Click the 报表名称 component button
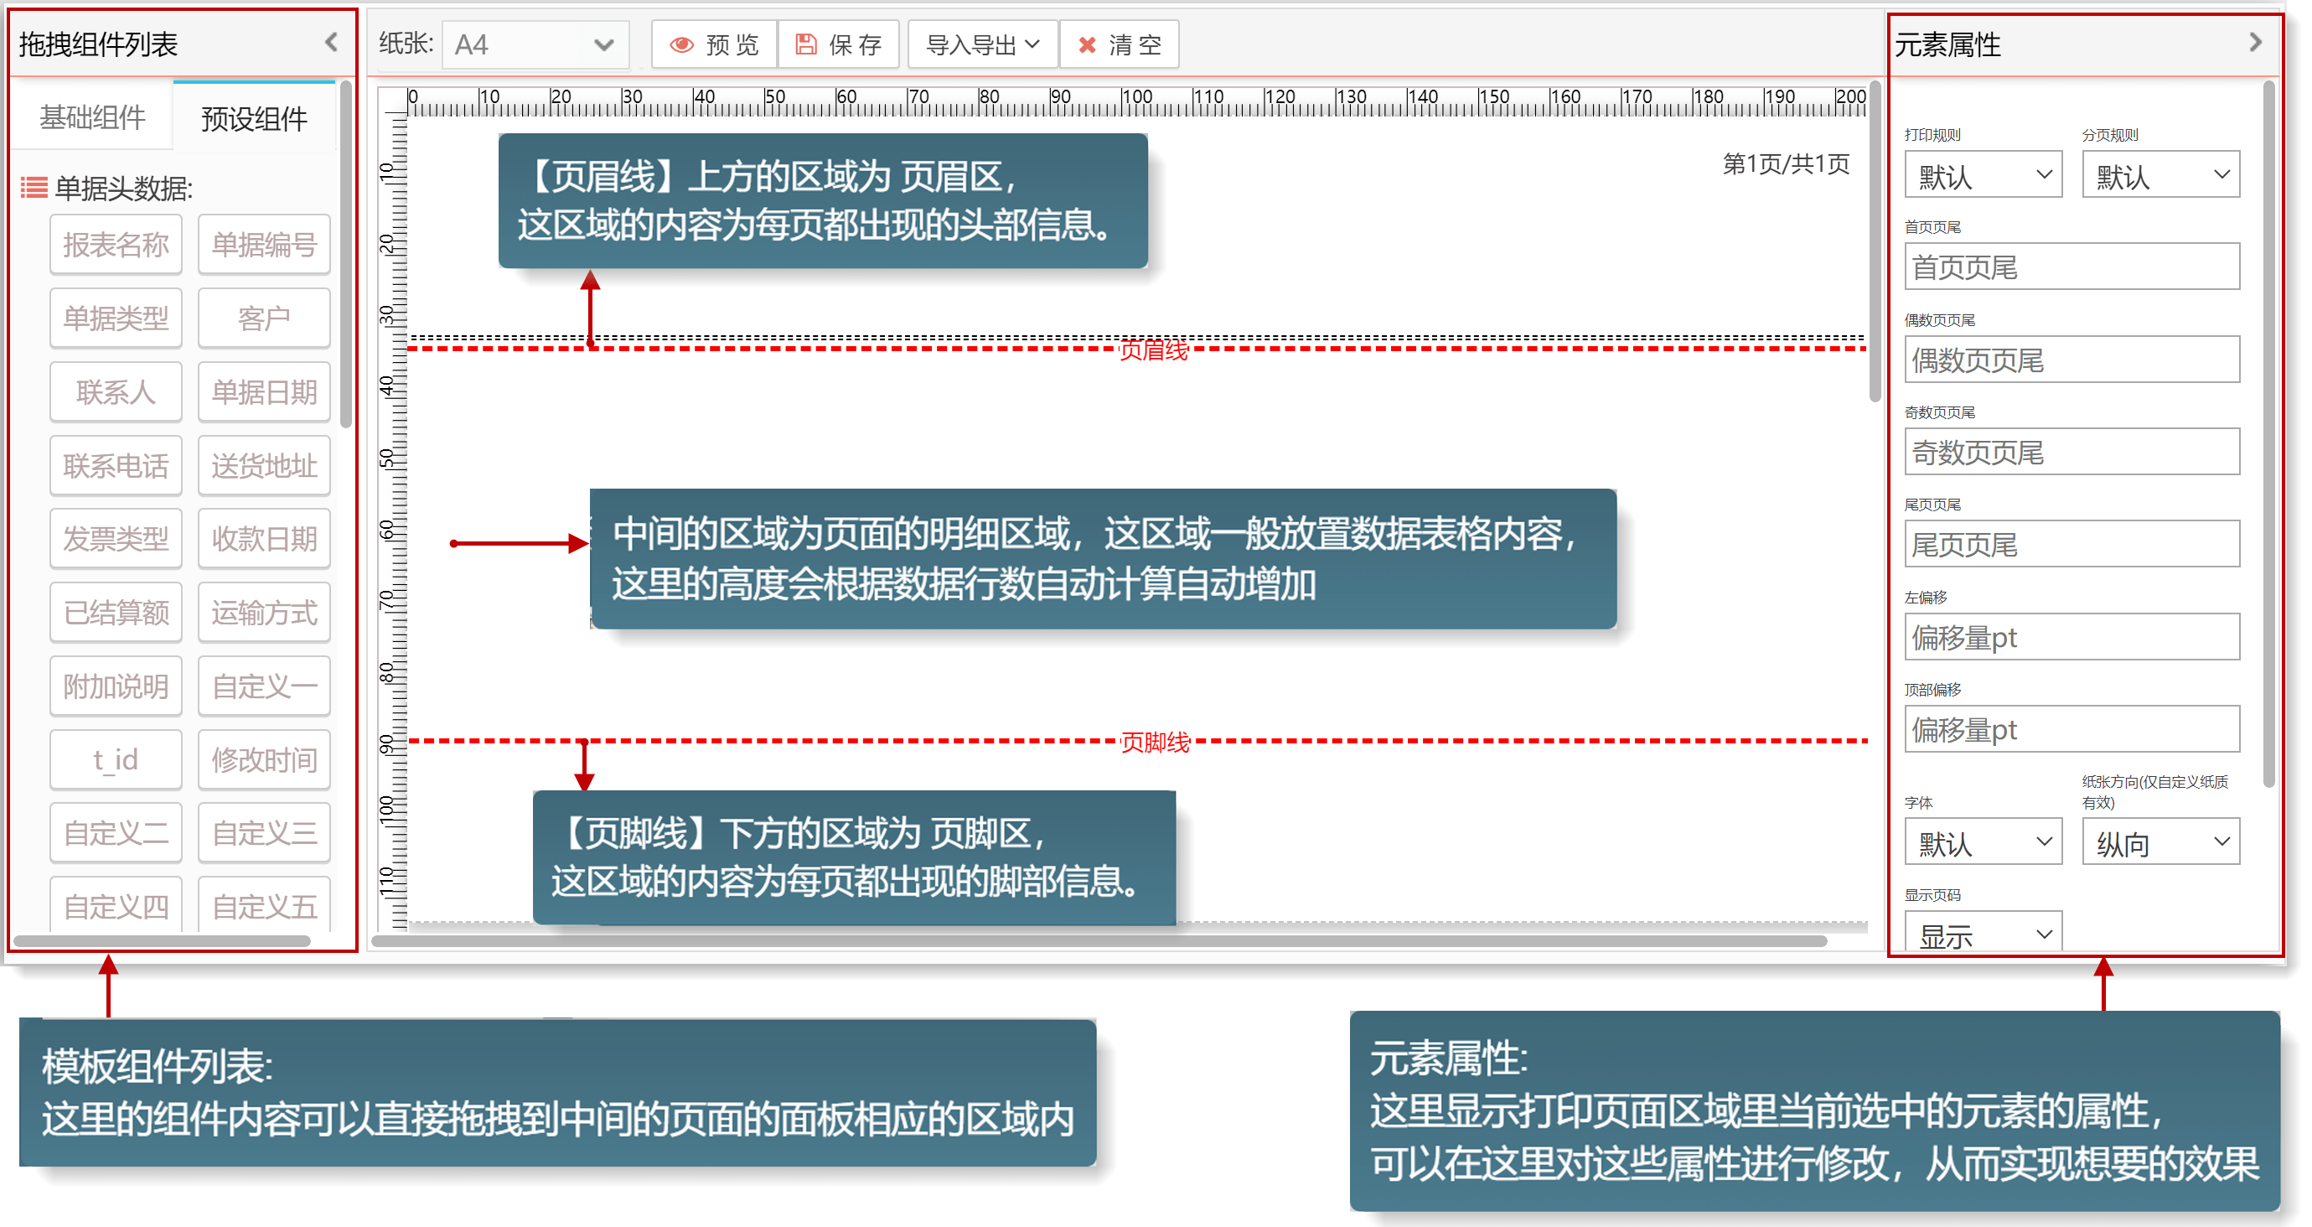The width and height of the screenshot is (2312, 1227). [x=116, y=244]
